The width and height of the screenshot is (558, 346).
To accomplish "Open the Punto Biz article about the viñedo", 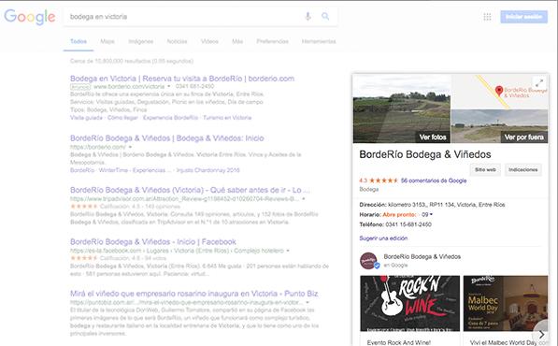I will coord(194,294).
